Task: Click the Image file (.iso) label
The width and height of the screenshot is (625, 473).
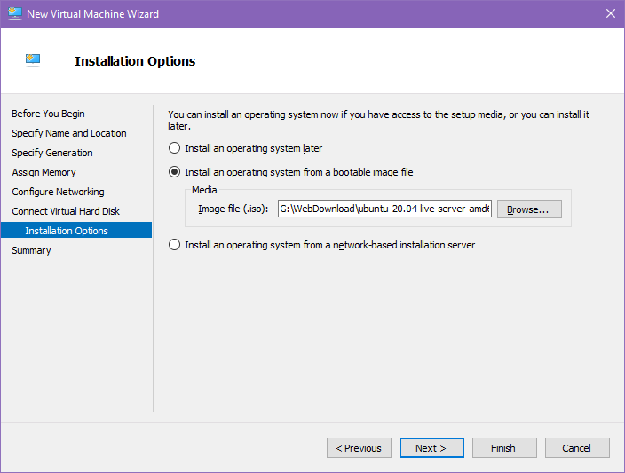Action: point(233,209)
